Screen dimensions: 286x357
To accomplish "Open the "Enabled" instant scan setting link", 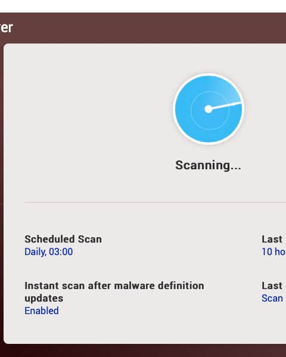I will [42, 311].
